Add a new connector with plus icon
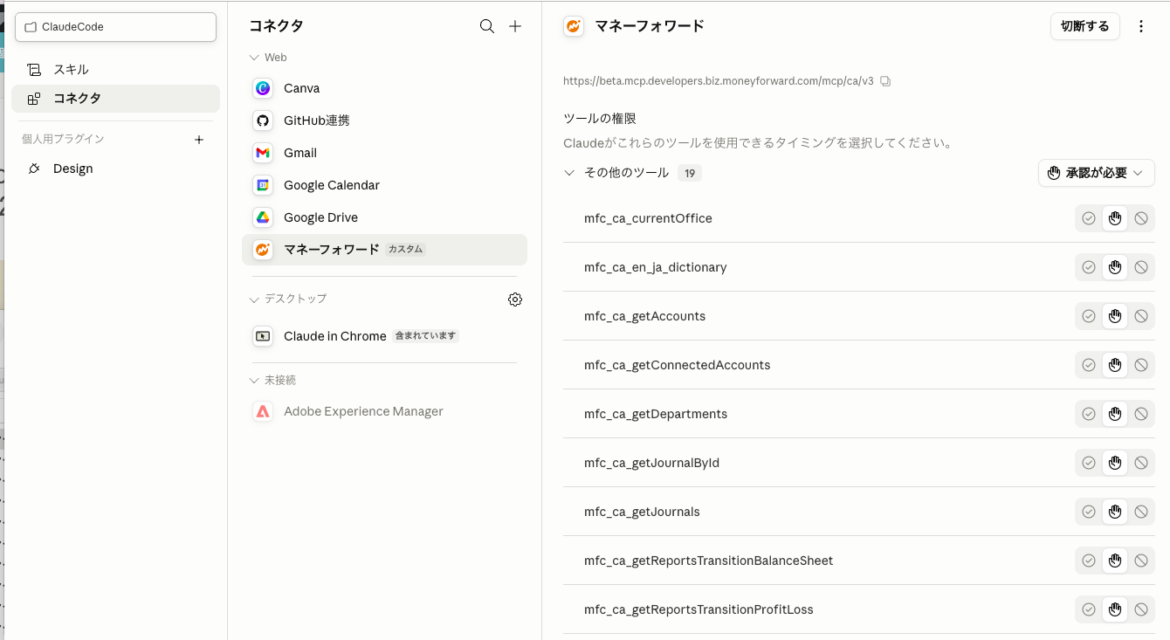Image resolution: width=1170 pixels, height=640 pixels. coord(515,26)
